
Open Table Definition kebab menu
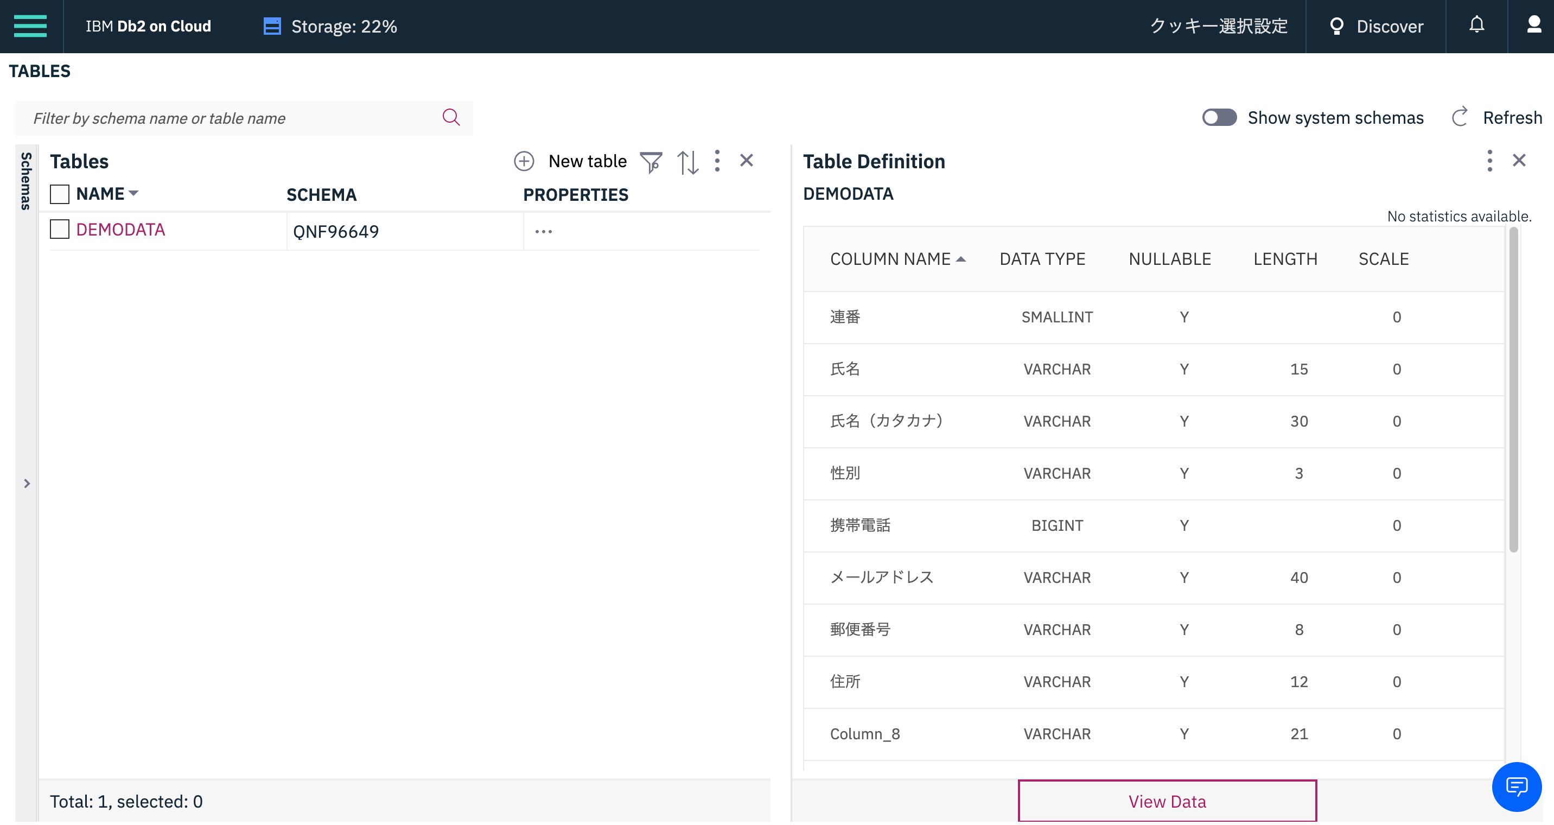pyautogui.click(x=1489, y=161)
